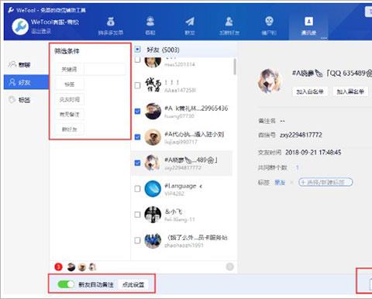The width and height of the screenshot is (372, 299).
Task: Open the money bag nav icon
Action: (111, 22)
